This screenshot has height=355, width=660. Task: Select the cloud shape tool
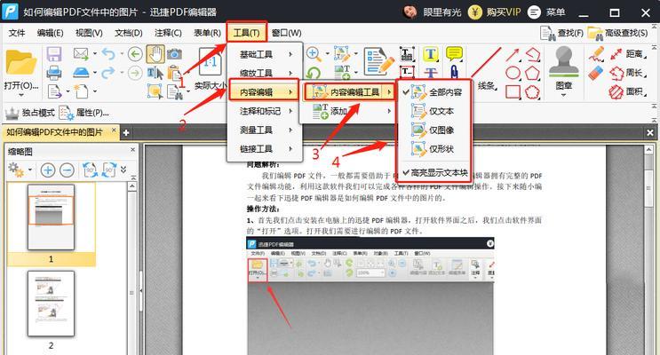coord(532,91)
